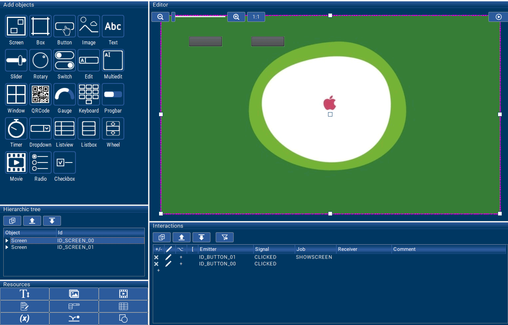Reset editor zoom to 1:1
This screenshot has width=508, height=325.
point(256,17)
